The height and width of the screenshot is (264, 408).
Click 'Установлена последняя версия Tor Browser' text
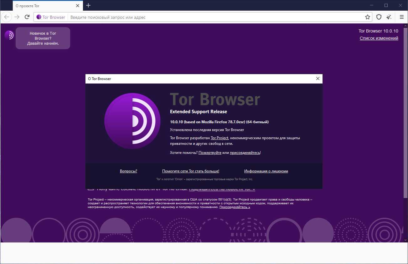(x=207, y=130)
